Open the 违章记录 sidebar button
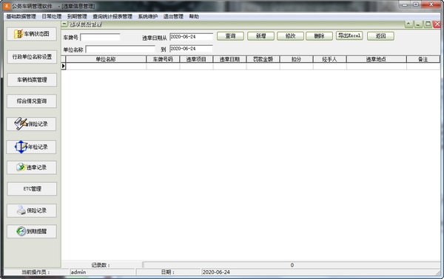This screenshot has width=444, height=279. [32, 168]
